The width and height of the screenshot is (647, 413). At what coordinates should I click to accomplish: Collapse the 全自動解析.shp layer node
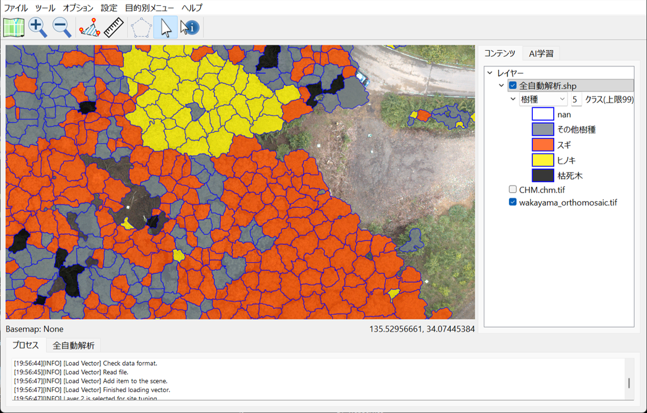pos(501,85)
